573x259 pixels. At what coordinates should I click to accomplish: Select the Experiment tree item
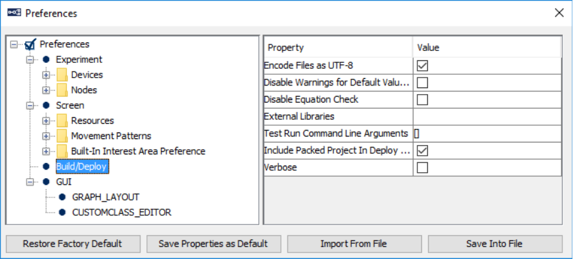(x=79, y=59)
